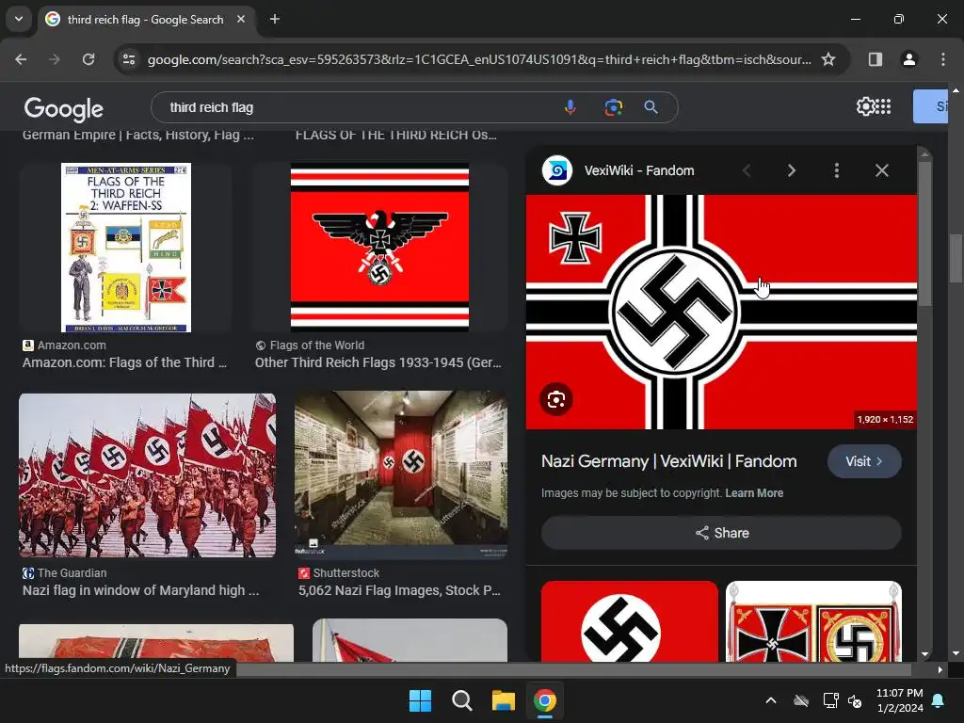Click the network display tray icon
The width and height of the screenshot is (964, 723).
[x=830, y=700]
